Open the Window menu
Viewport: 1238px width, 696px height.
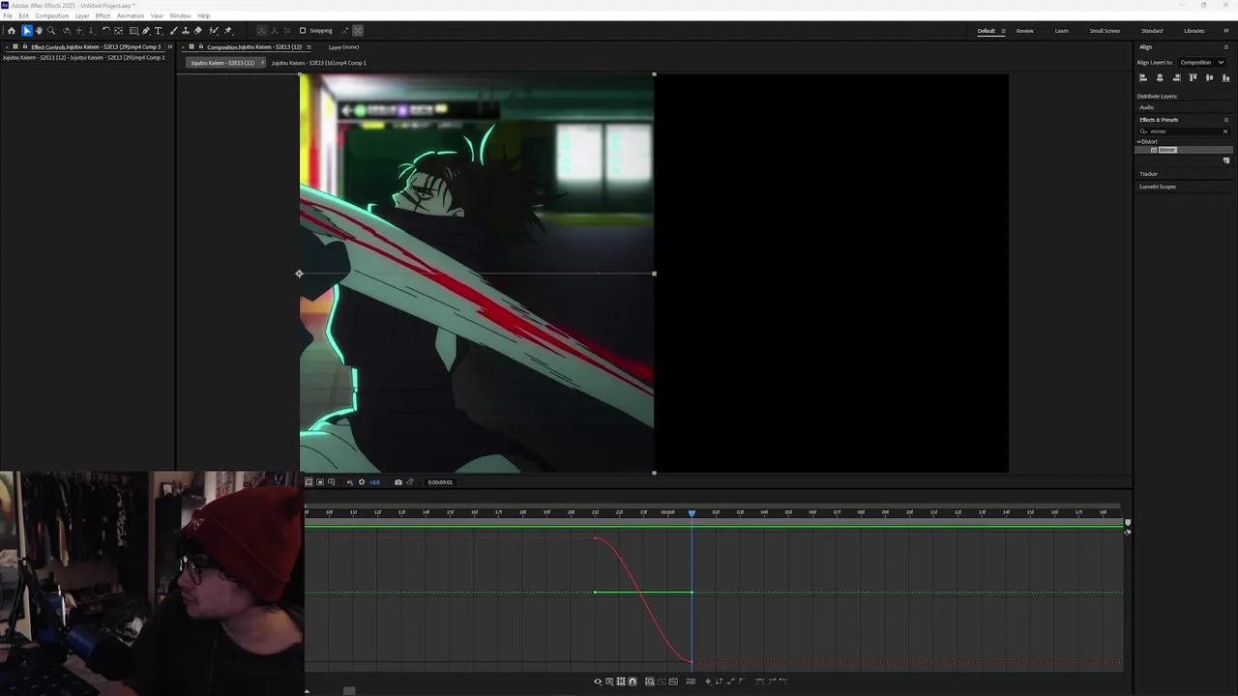[180, 15]
